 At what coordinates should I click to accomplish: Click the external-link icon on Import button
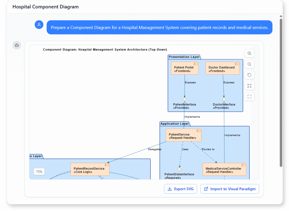point(206,189)
